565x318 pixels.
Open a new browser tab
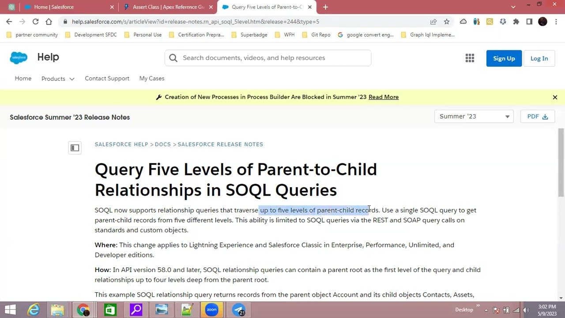[325, 7]
